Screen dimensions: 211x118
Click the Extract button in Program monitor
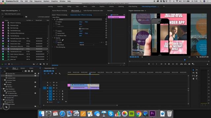[185, 64]
